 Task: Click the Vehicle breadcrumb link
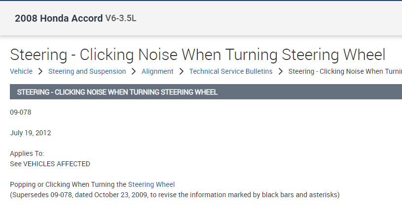pos(21,71)
